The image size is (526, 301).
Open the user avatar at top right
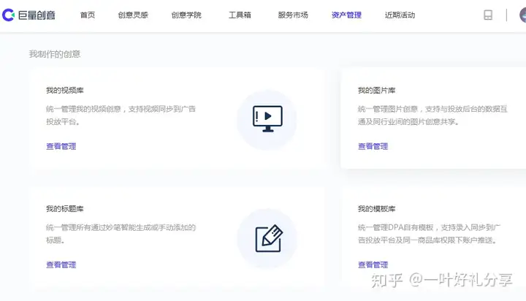coord(522,15)
